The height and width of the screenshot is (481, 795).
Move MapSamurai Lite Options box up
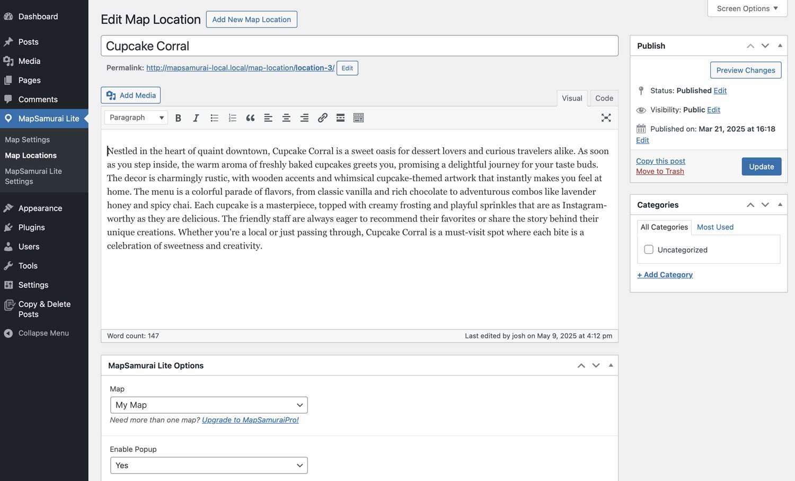[x=581, y=366]
